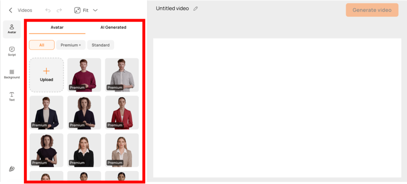Switch to the AI Generated tab

114,28
